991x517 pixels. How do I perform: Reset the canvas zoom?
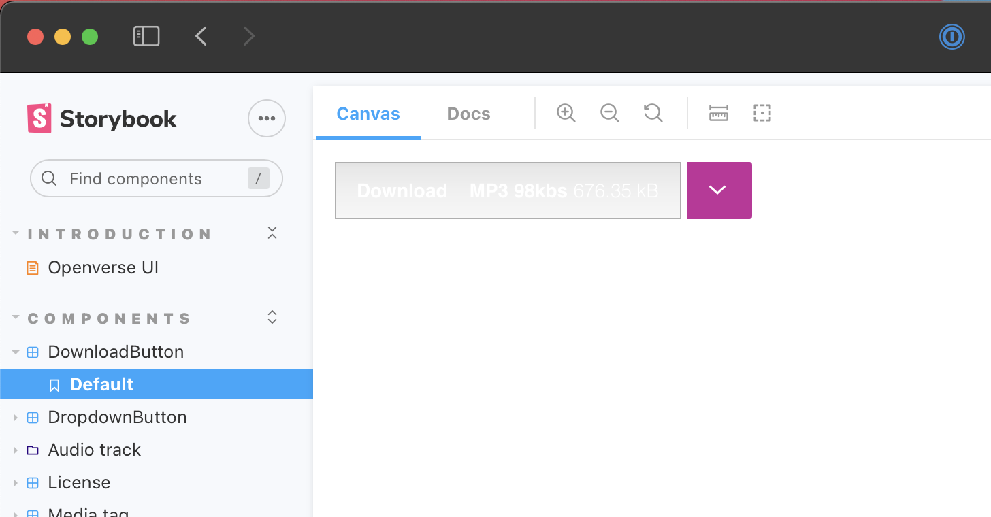coord(653,113)
